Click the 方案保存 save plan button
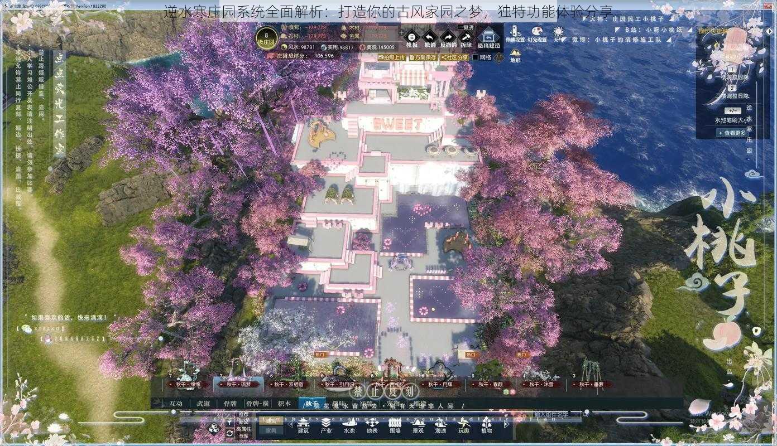Screen dimensions: 777x446 point(423,57)
